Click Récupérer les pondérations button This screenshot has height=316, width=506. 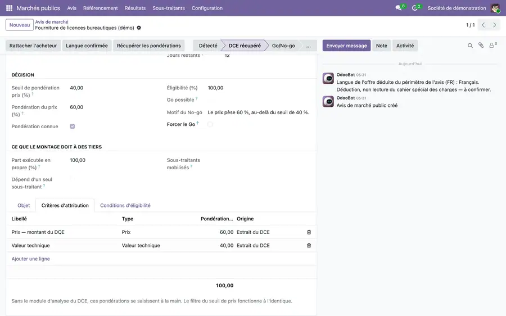click(149, 46)
